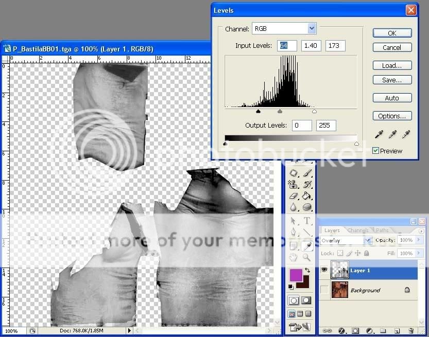This screenshot has width=429, height=337.
Task: Click Cancel in the Levels dialog
Action: [x=392, y=47]
